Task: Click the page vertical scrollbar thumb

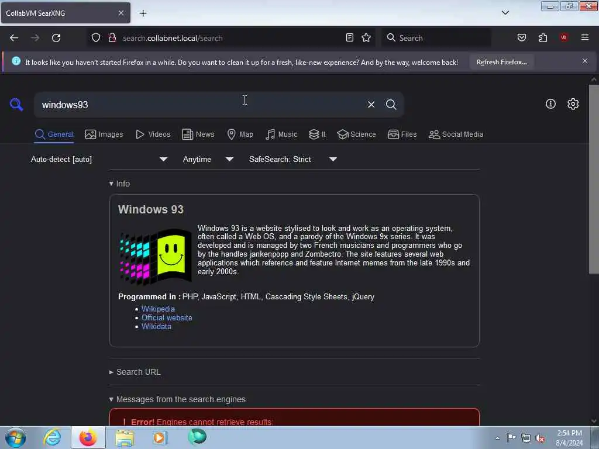Action: pyautogui.click(x=593, y=179)
